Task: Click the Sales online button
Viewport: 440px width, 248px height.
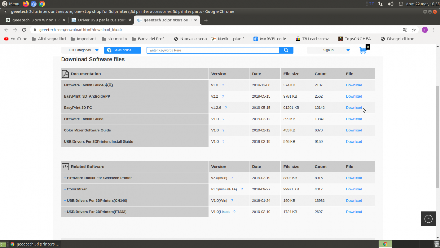Action: pos(122,50)
